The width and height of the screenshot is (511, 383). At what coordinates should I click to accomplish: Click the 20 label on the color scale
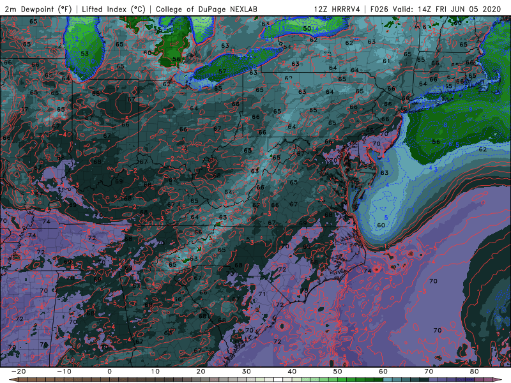click(x=201, y=372)
